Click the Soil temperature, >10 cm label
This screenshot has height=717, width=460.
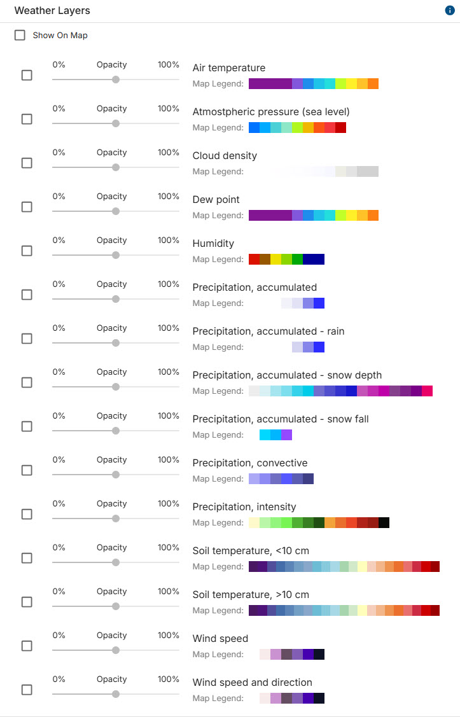[x=251, y=594]
